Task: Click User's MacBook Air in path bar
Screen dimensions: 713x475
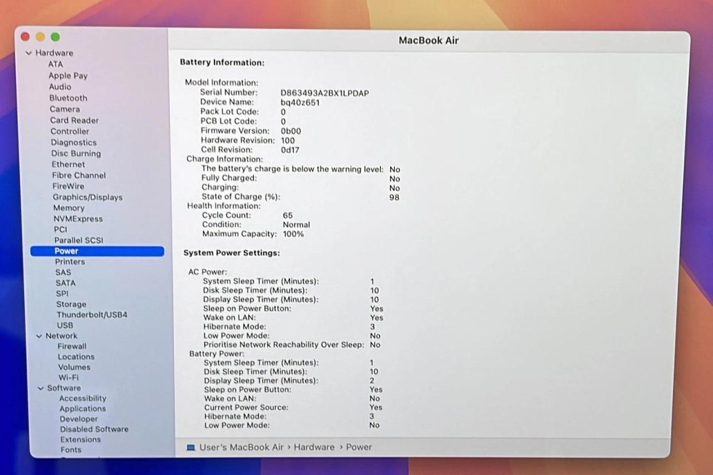Action: (x=241, y=447)
